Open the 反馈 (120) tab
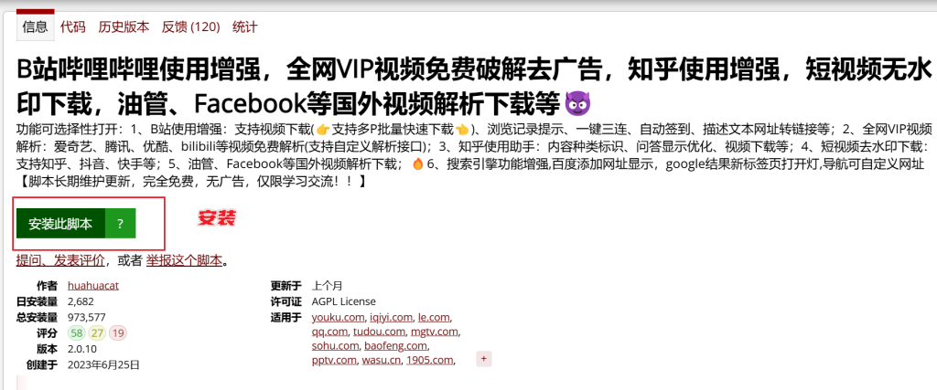The width and height of the screenshot is (937, 390). [190, 26]
